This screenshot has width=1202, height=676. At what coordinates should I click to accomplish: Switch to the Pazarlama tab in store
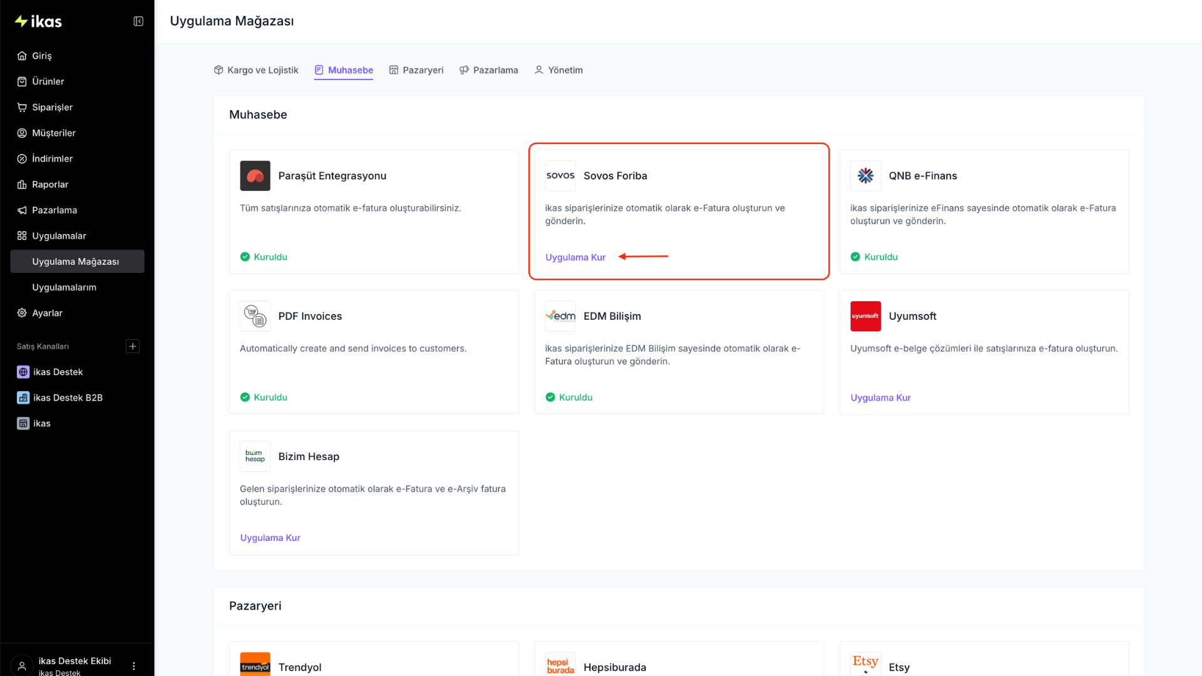pos(489,70)
